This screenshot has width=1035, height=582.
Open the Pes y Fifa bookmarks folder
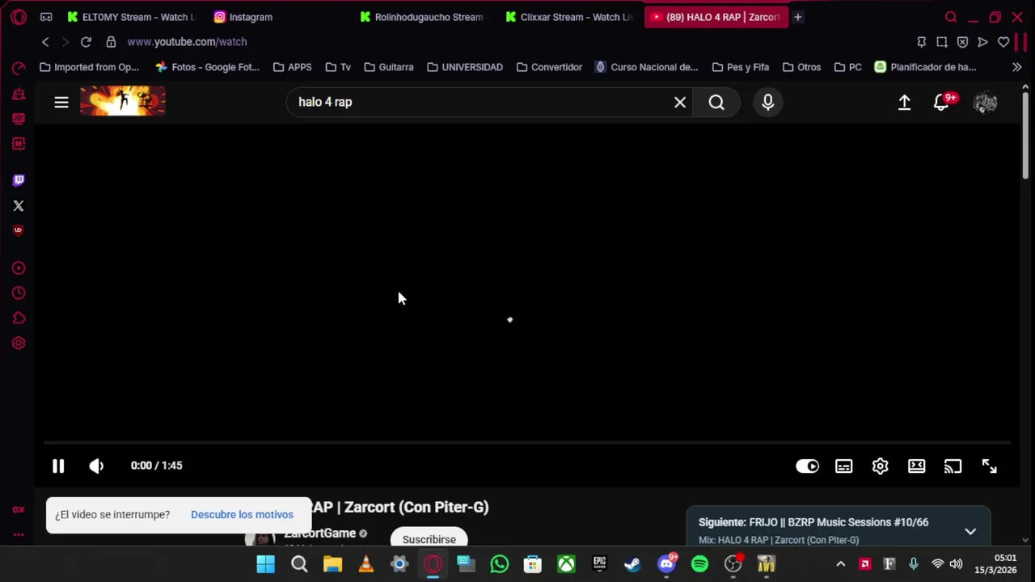pyautogui.click(x=740, y=67)
